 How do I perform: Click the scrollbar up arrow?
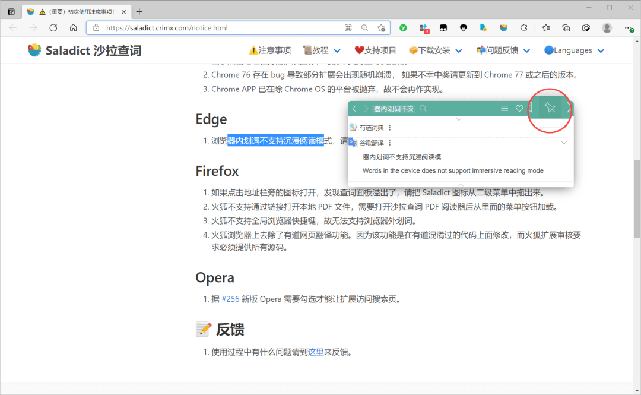point(637,42)
